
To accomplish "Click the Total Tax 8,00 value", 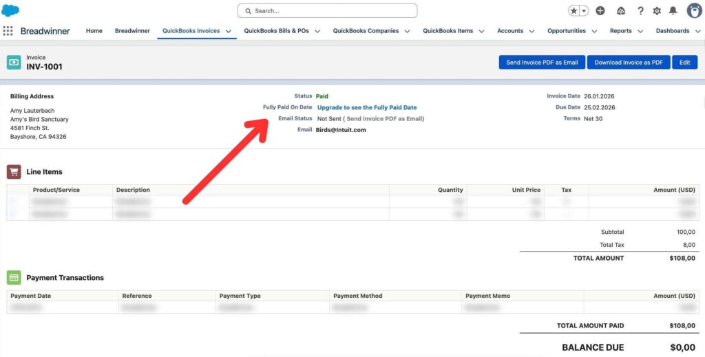I will point(688,245).
